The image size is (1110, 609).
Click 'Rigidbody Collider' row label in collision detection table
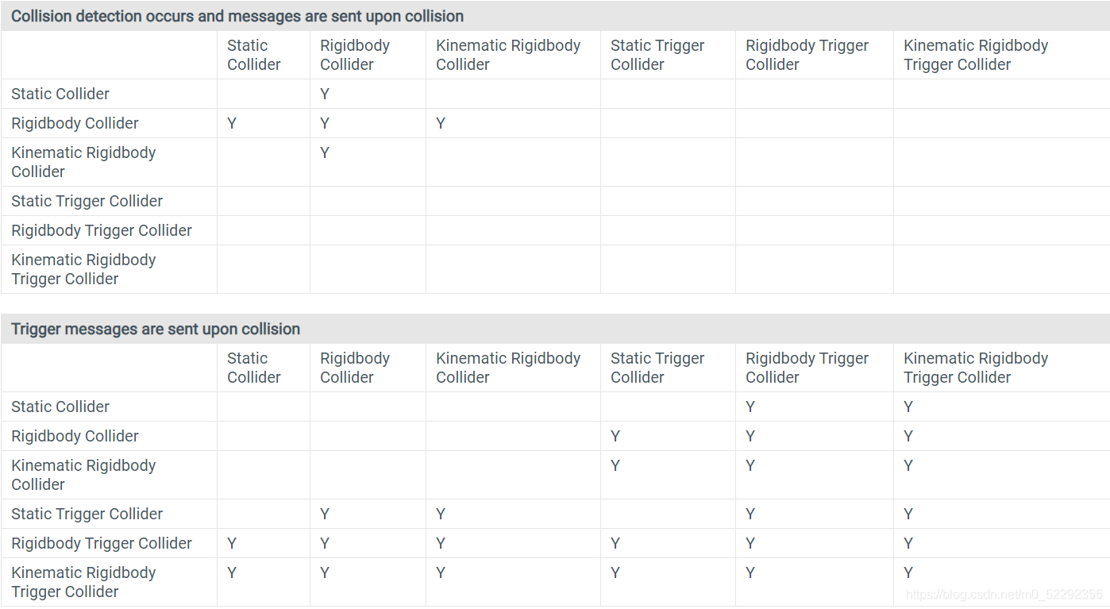[75, 123]
